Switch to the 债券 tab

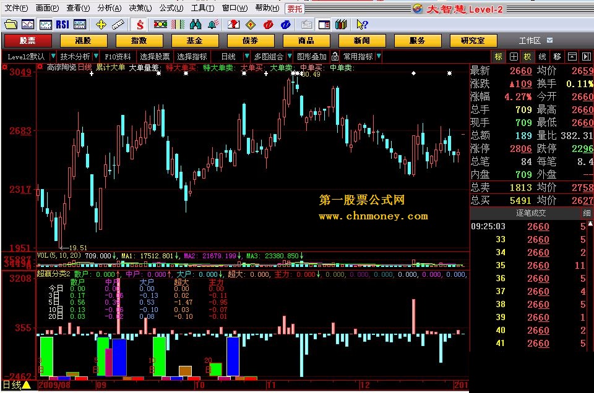click(251, 40)
